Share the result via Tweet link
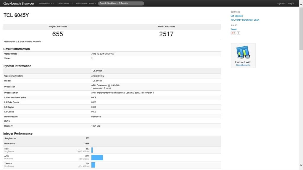 pyautogui.click(x=233, y=29)
